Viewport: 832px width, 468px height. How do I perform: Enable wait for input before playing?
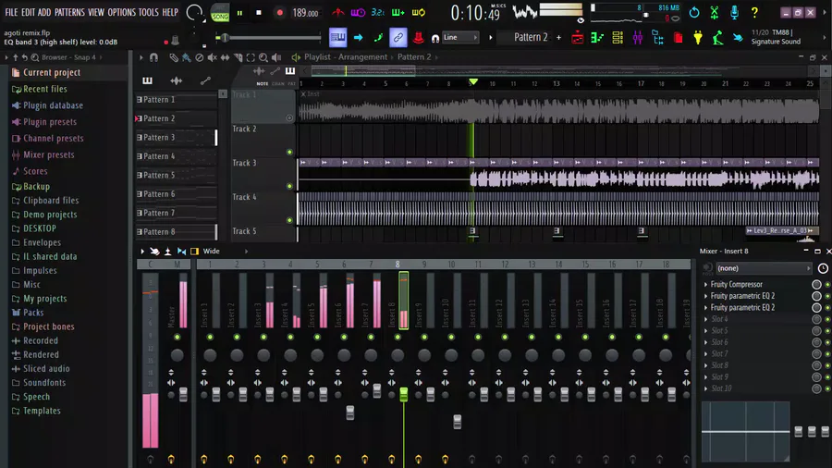coord(358,12)
